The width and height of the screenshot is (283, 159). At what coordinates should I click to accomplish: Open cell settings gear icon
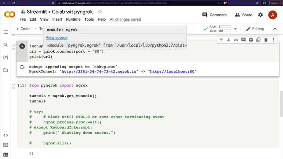(x=251, y=40)
